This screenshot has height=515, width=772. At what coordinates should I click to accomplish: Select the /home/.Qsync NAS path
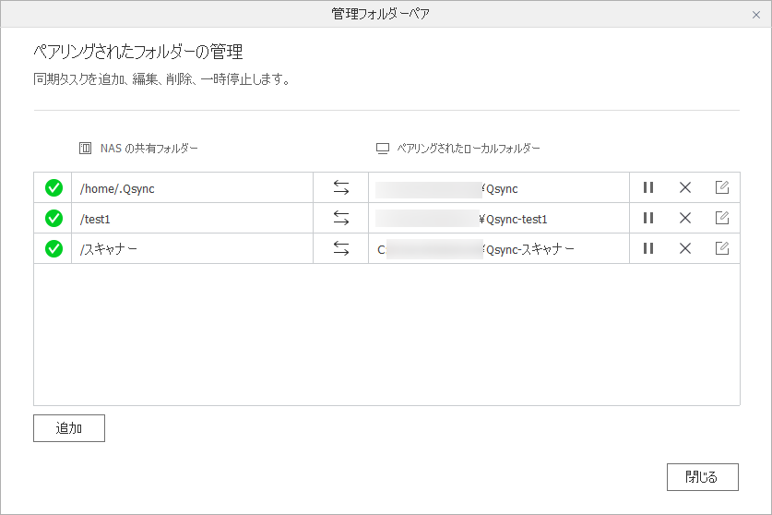point(117,189)
